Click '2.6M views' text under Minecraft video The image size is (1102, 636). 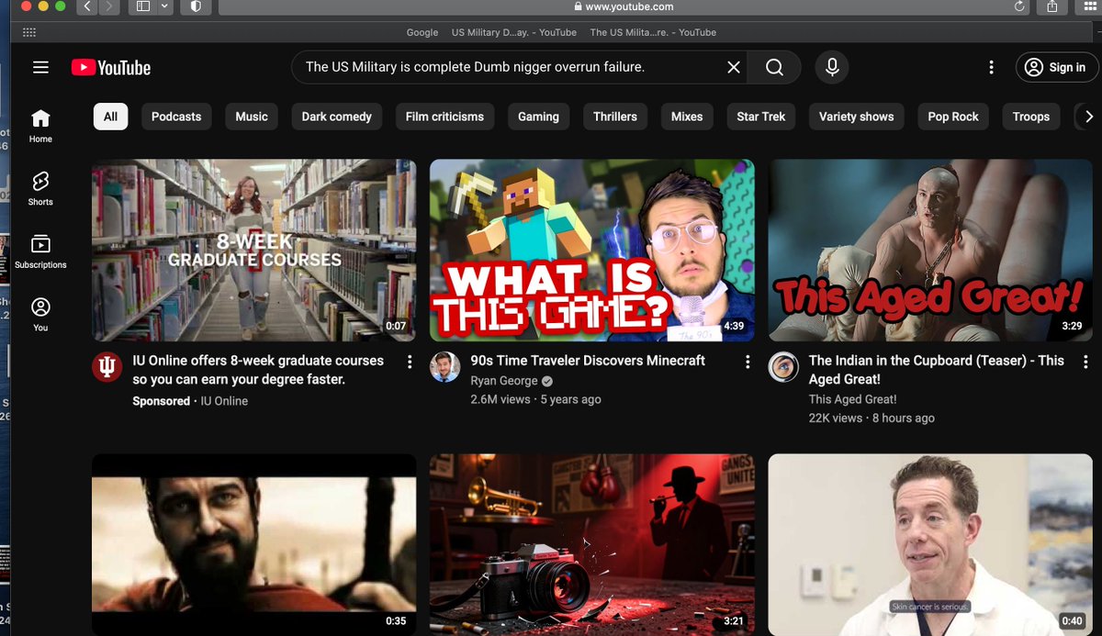(500, 399)
